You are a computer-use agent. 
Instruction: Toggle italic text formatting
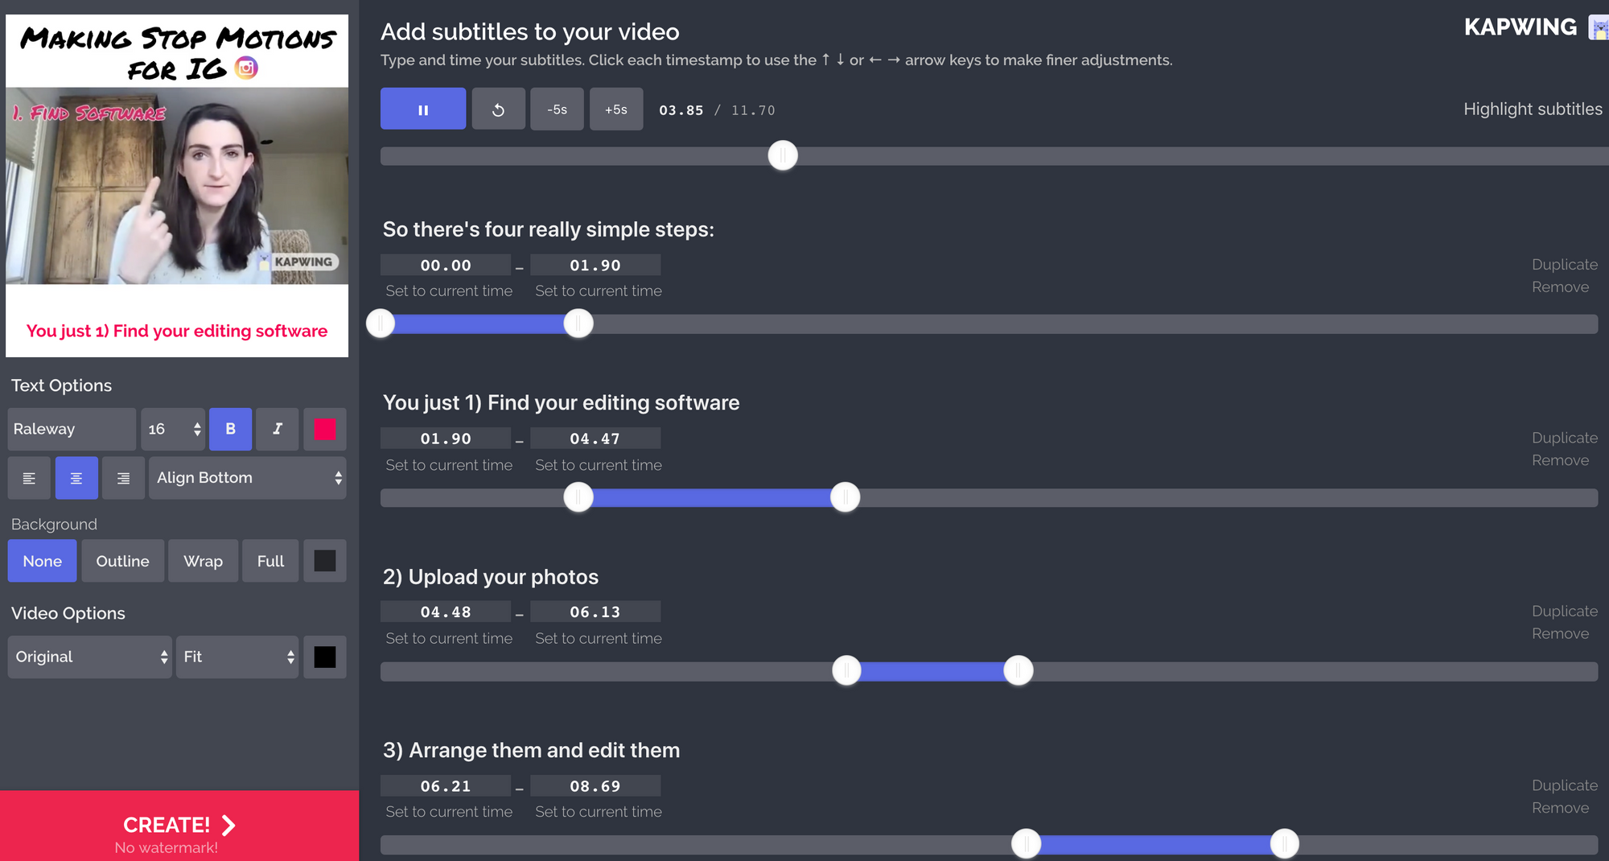tap(277, 429)
